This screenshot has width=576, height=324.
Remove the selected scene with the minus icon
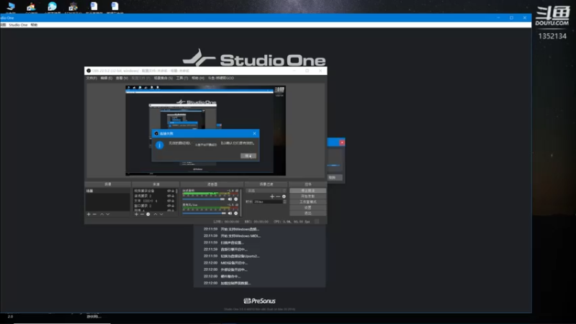click(x=95, y=214)
